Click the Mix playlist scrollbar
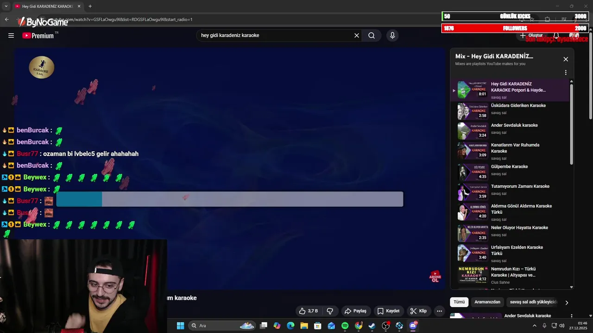Image resolution: width=593 pixels, height=333 pixels. (x=571, y=123)
